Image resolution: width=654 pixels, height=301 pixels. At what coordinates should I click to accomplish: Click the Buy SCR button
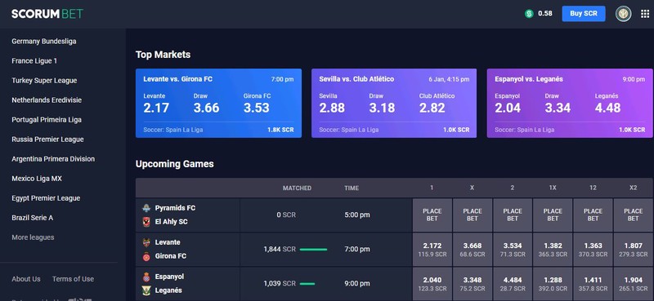point(584,14)
